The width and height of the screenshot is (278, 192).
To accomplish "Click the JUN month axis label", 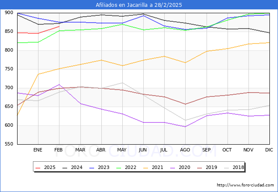I will click(x=143, y=150).
